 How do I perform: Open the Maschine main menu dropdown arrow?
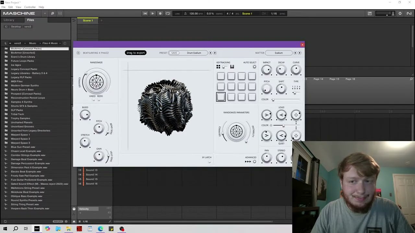click(x=45, y=13)
